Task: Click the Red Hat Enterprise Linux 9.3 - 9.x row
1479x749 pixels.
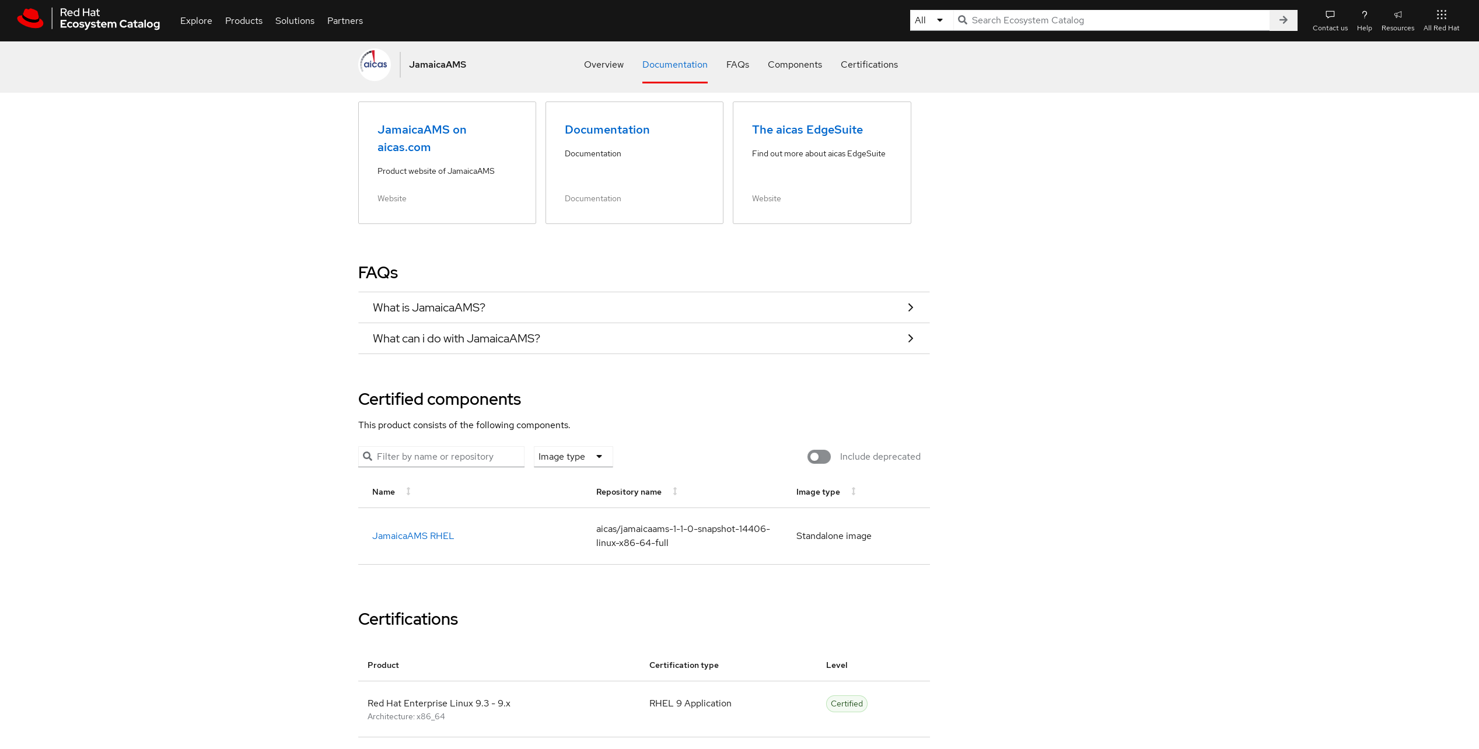Action: tap(644, 709)
